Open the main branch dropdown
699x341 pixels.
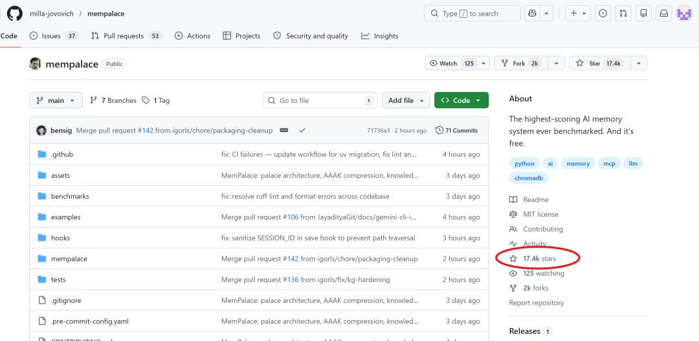56,100
